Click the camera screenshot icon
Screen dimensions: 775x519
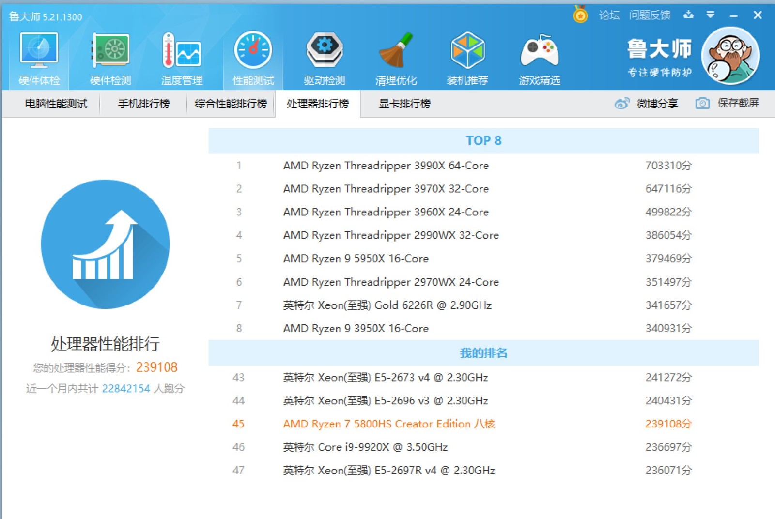click(702, 103)
